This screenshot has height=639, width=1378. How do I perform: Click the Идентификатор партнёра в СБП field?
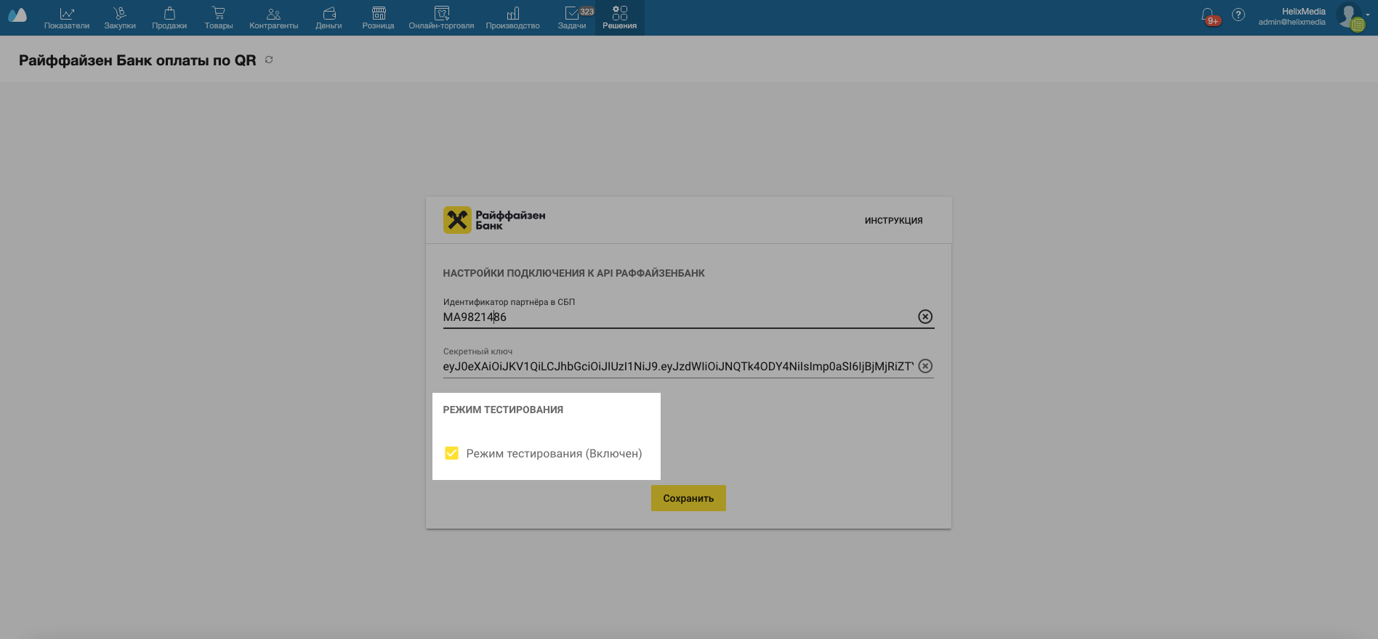(x=678, y=317)
